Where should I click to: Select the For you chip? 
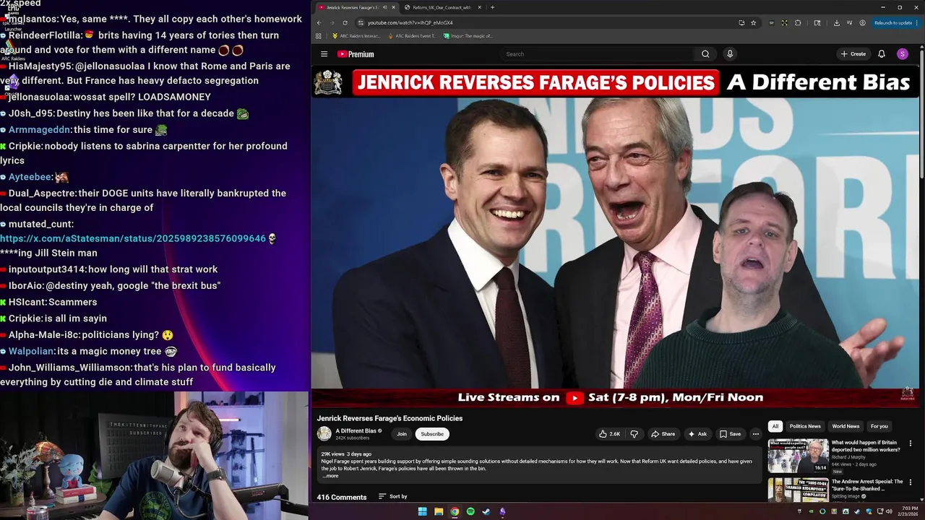[x=879, y=426]
